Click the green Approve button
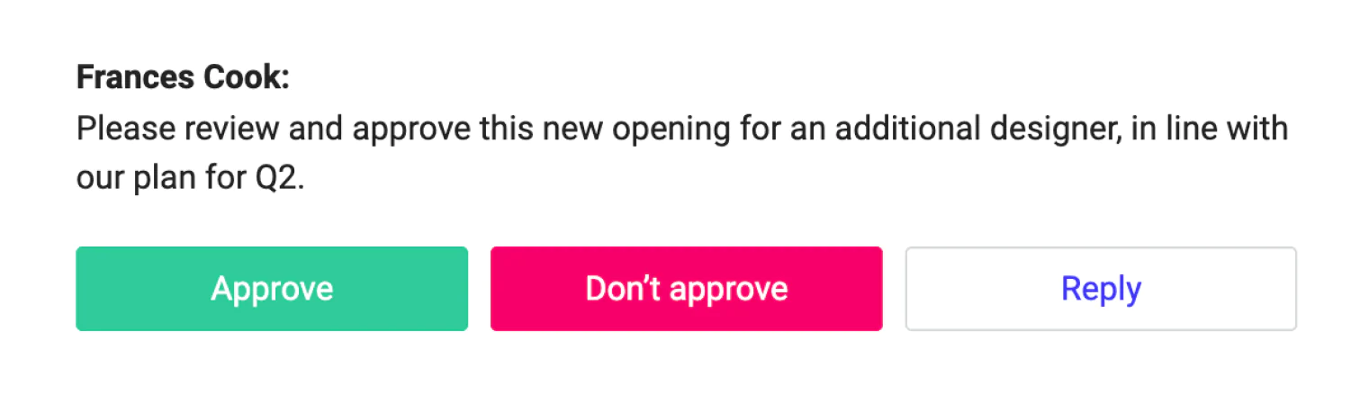The image size is (1369, 394). pos(272,289)
